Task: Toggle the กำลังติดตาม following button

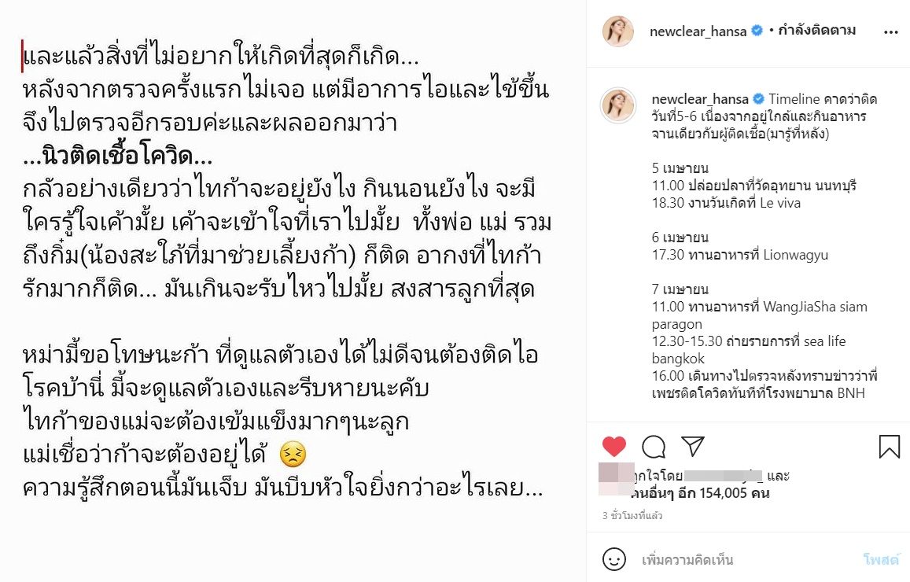Action: [x=816, y=30]
